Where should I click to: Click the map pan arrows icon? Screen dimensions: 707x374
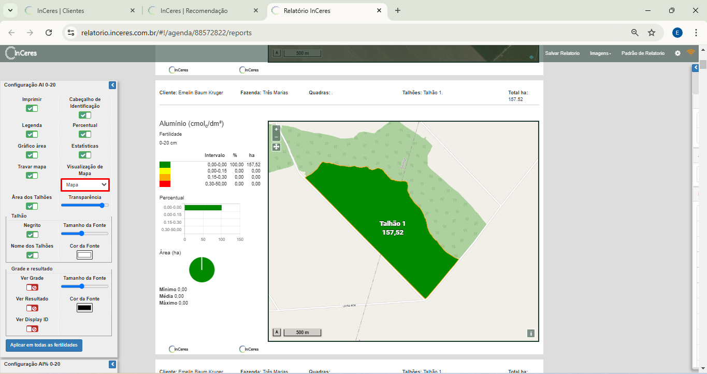tap(276, 147)
